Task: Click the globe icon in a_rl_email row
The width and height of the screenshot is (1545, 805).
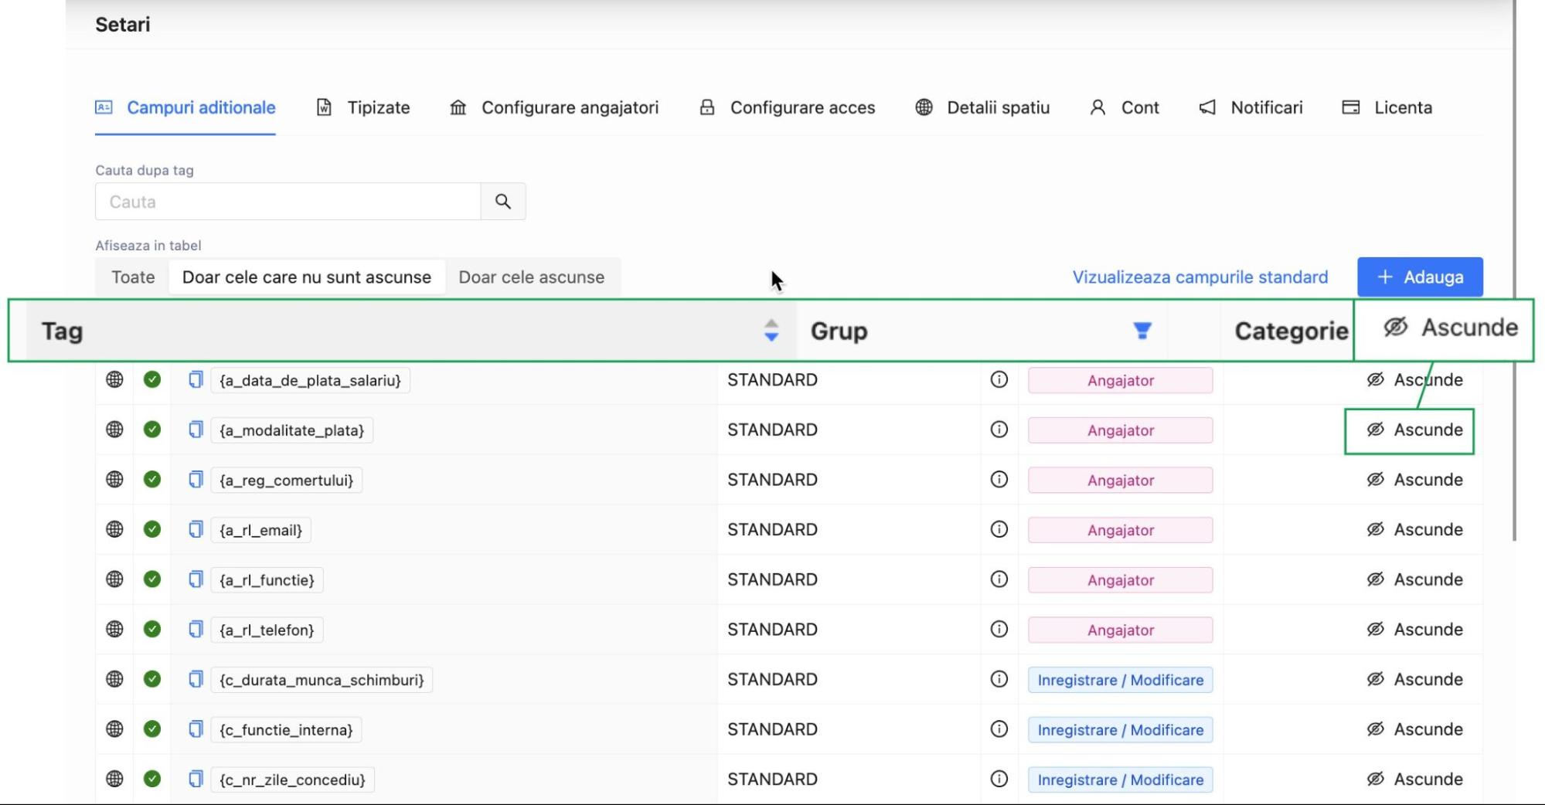Action: (x=114, y=529)
